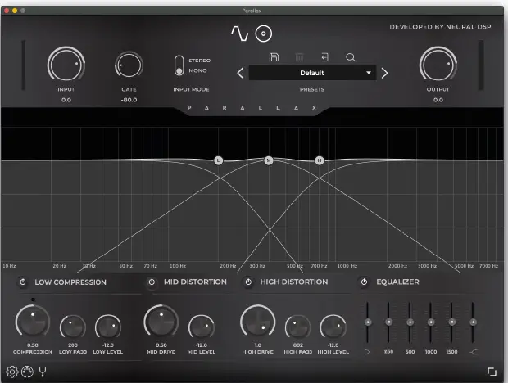This screenshot has width=508, height=383.
Task: Open settings via the gear icon
Action: point(12,372)
